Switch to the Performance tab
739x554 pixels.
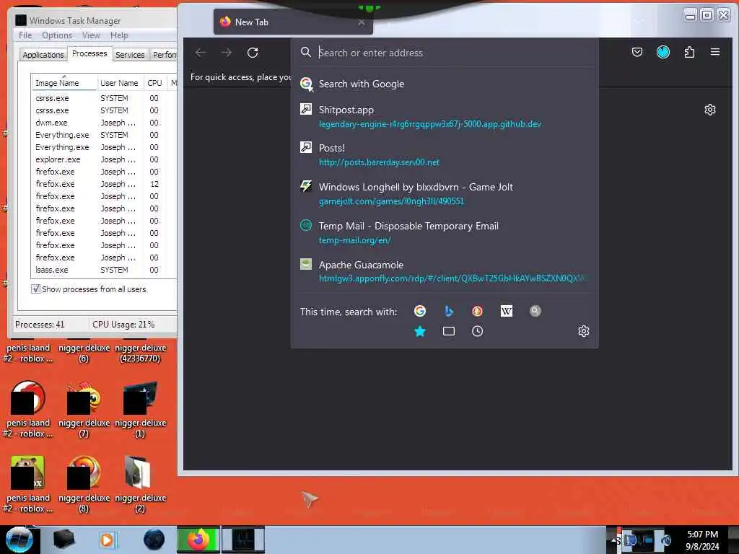coord(163,55)
